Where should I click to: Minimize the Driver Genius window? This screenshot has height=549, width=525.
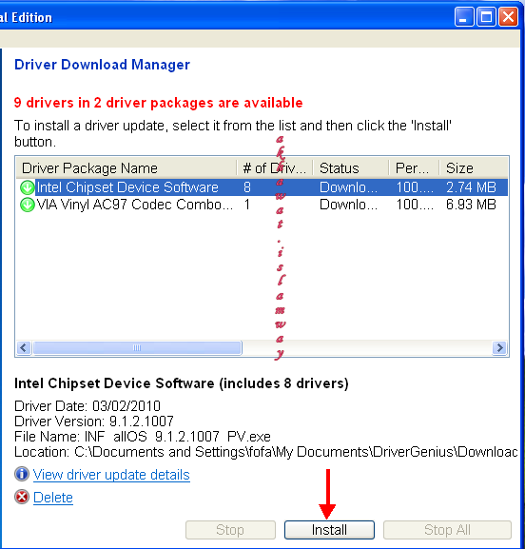coord(464,17)
